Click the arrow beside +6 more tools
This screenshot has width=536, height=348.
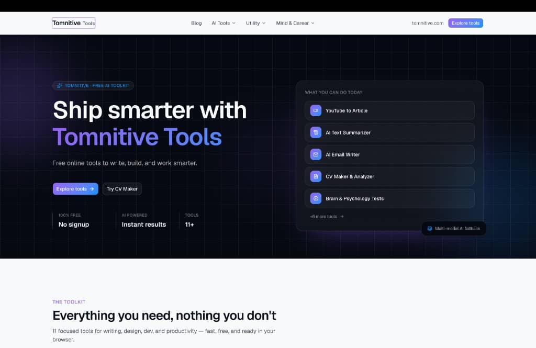[x=342, y=217]
